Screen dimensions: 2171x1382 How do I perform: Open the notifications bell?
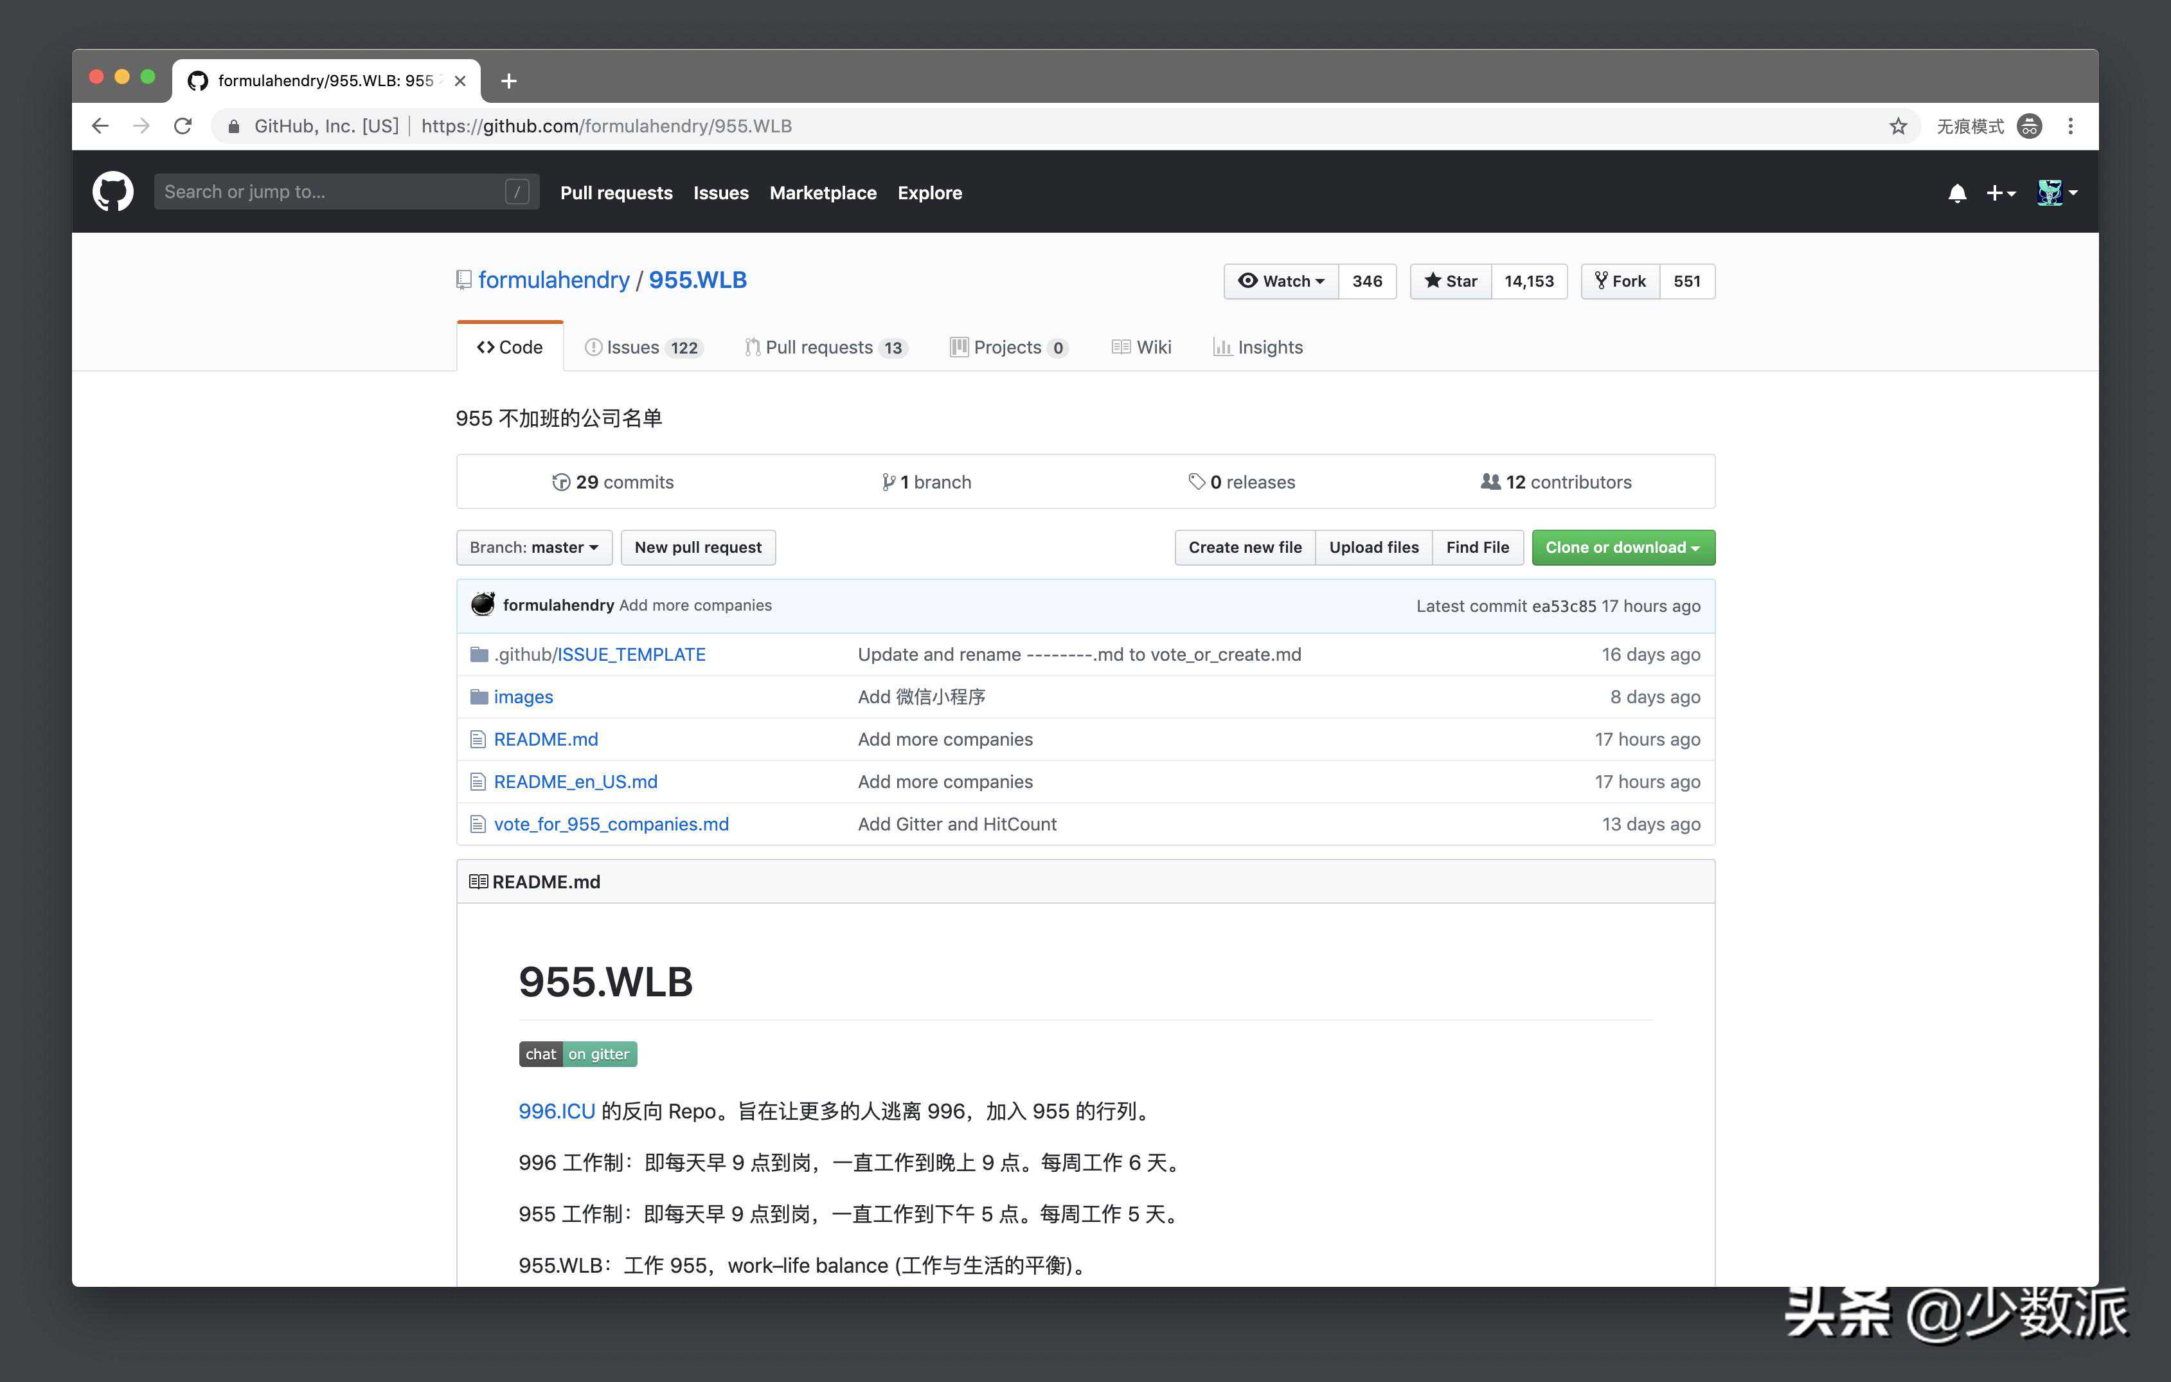1956,193
